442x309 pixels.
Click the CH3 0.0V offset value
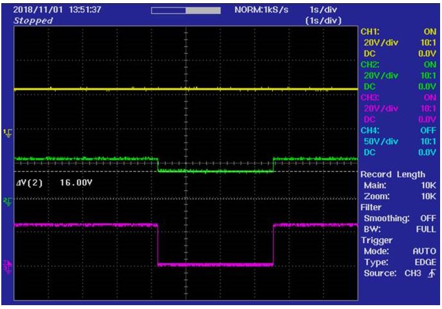click(427, 120)
